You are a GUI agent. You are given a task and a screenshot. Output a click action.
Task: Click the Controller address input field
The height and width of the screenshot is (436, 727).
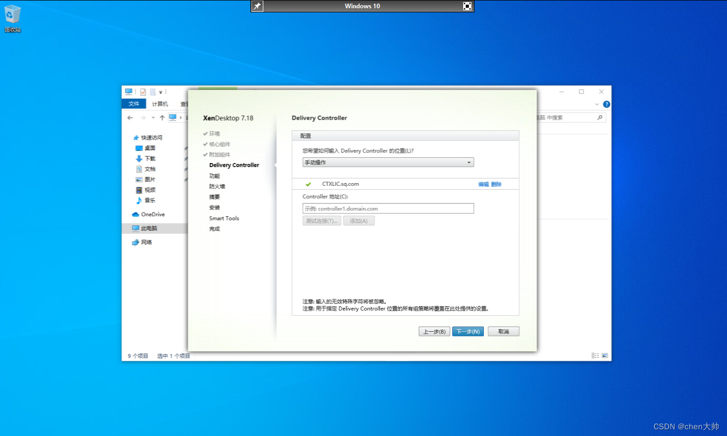point(388,208)
